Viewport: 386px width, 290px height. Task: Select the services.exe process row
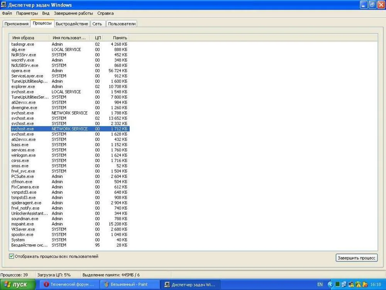coord(70,150)
